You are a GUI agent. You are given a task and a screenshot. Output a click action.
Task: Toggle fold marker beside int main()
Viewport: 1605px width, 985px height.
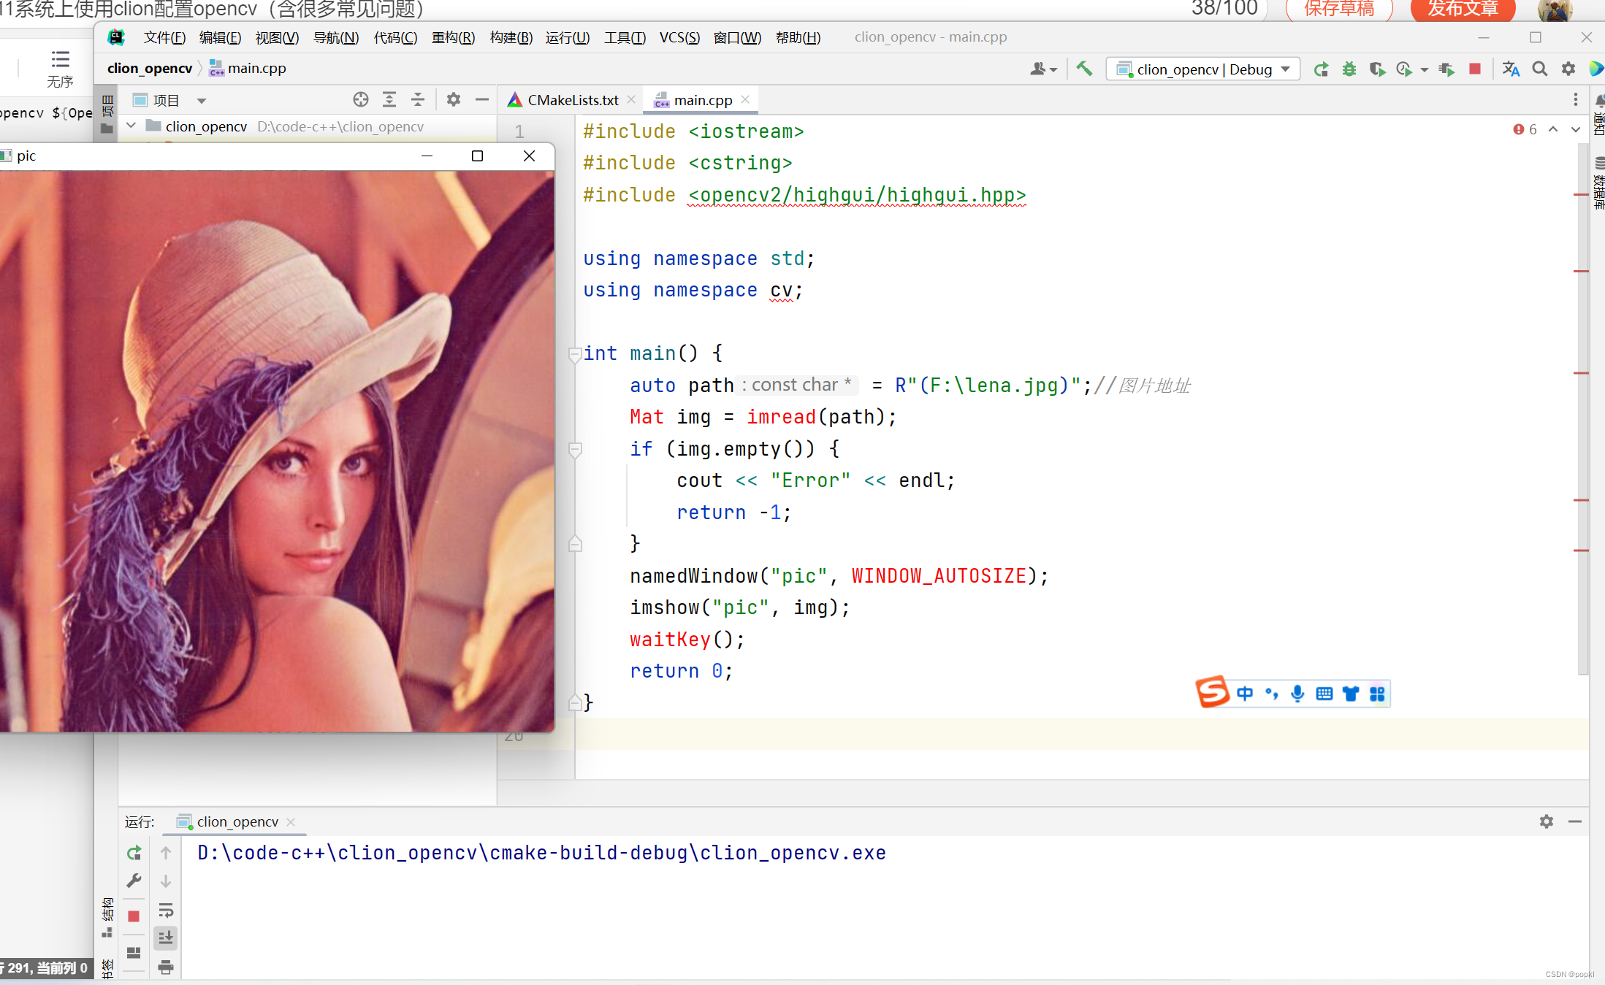click(575, 354)
